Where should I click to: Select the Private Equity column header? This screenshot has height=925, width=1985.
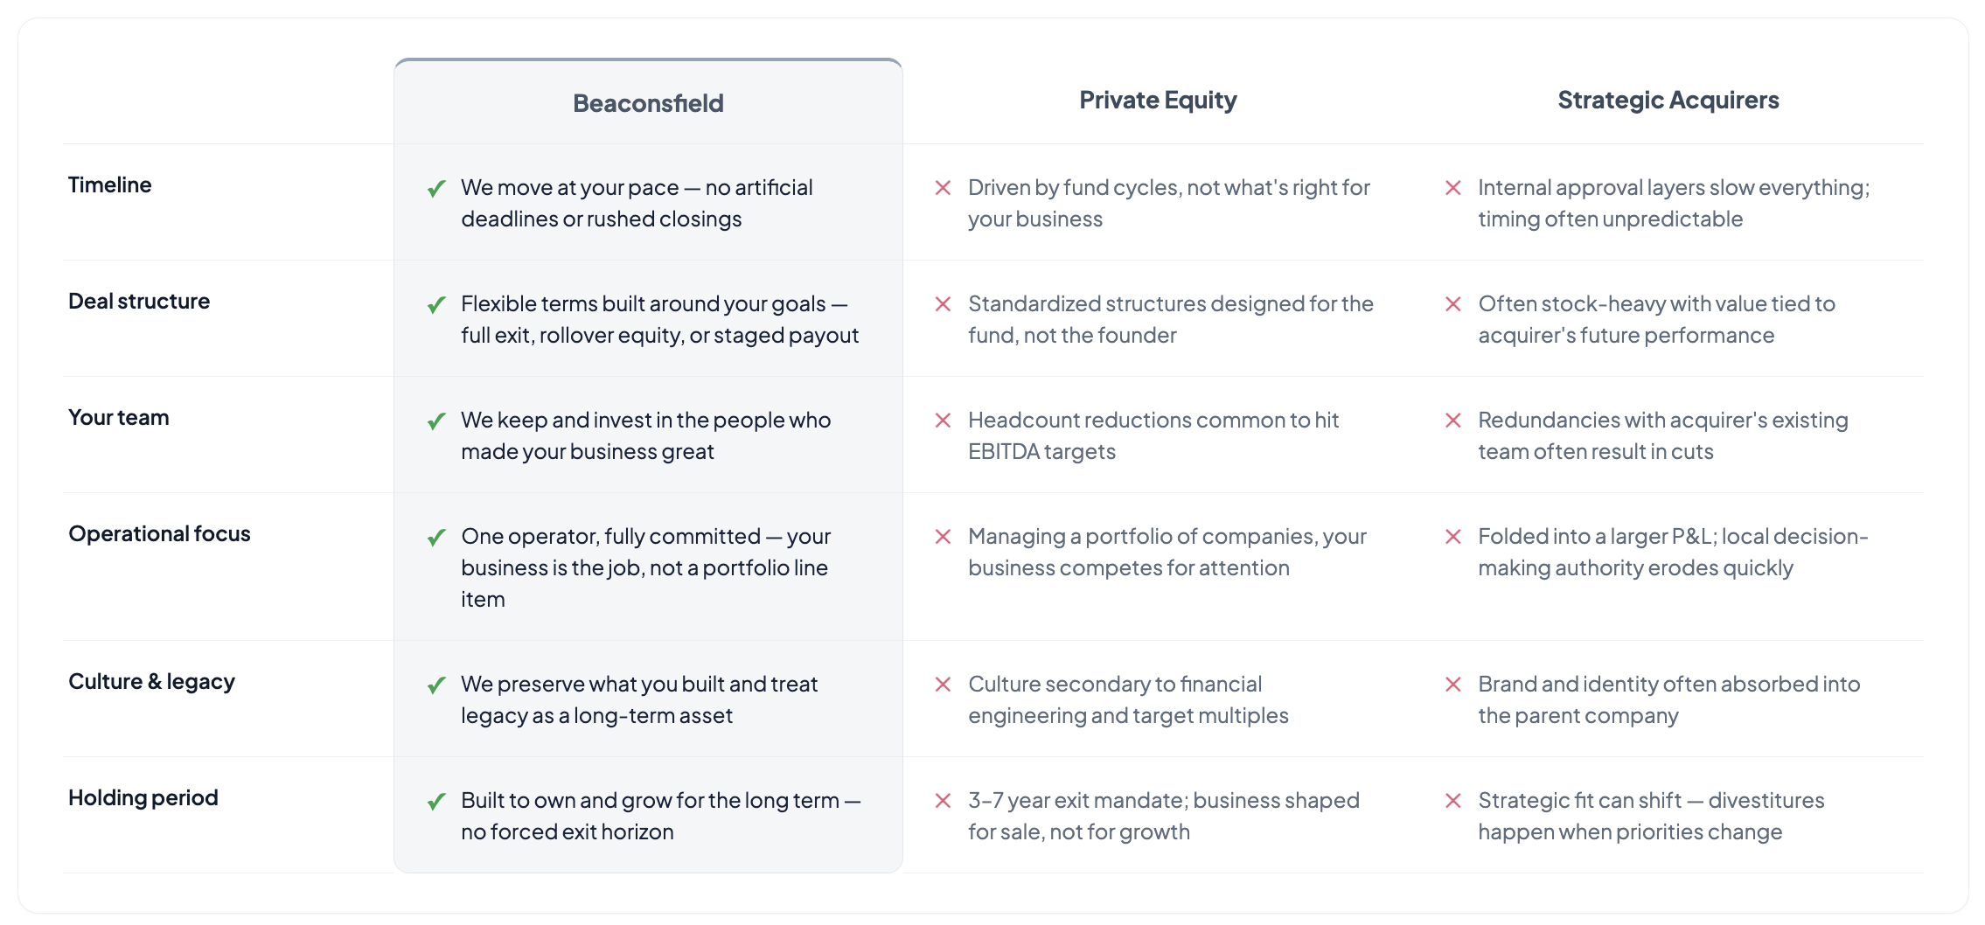click(x=1158, y=101)
